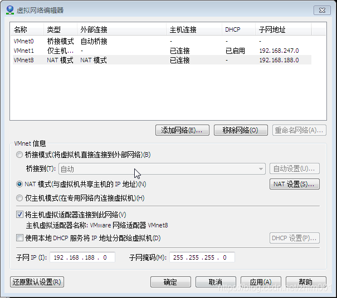Sort by 类型 column header
The image size is (337, 298).
(x=60, y=29)
